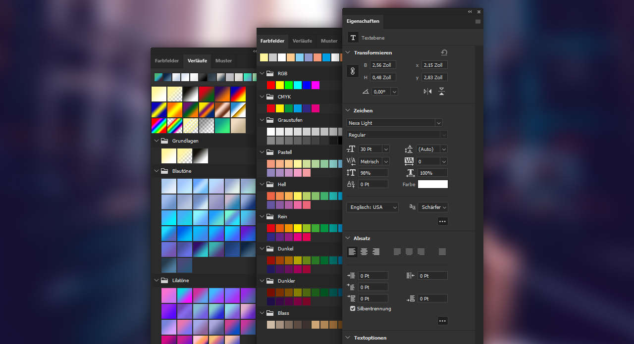Image resolution: width=634 pixels, height=344 pixels.
Task: Click the leading icon beside (Auto)
Action: pos(409,149)
